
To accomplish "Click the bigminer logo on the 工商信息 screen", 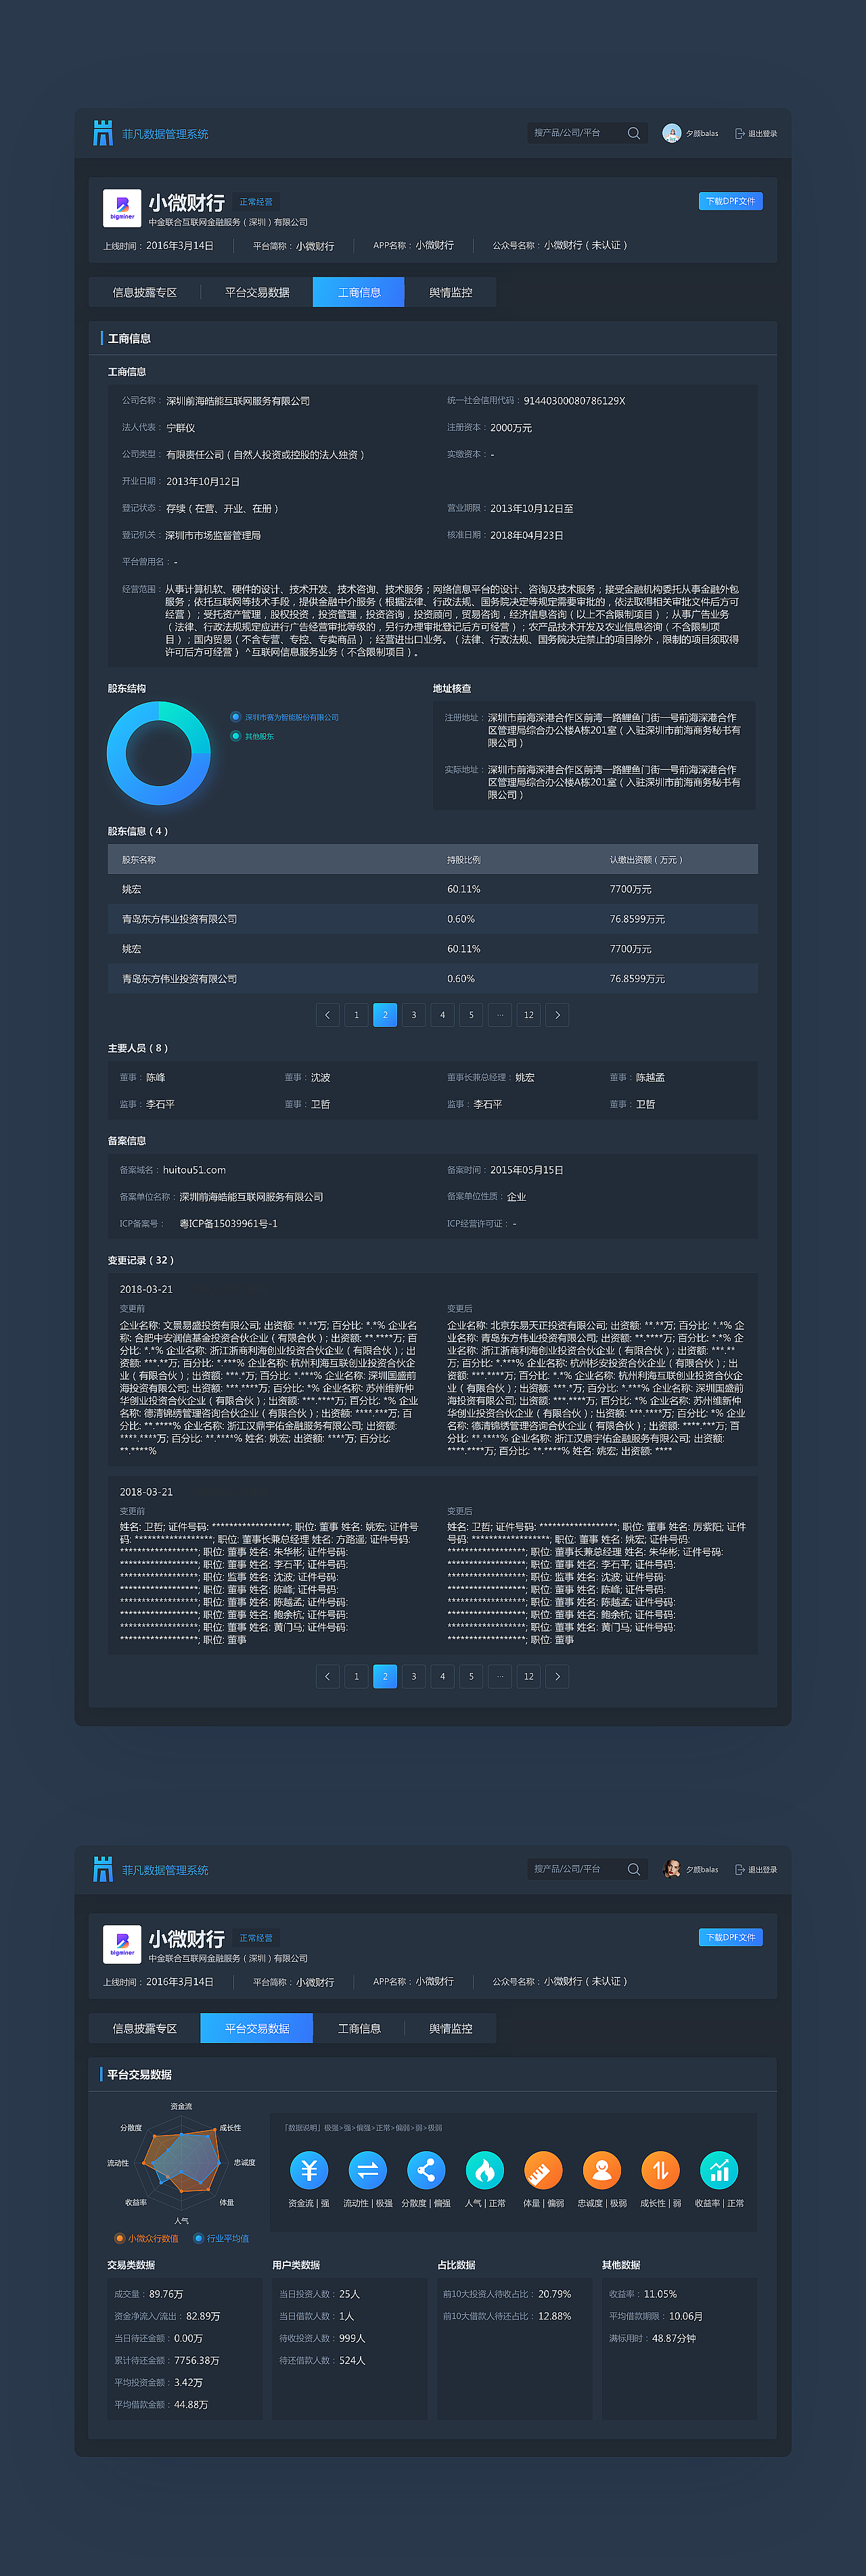I will pyautogui.click(x=122, y=208).
